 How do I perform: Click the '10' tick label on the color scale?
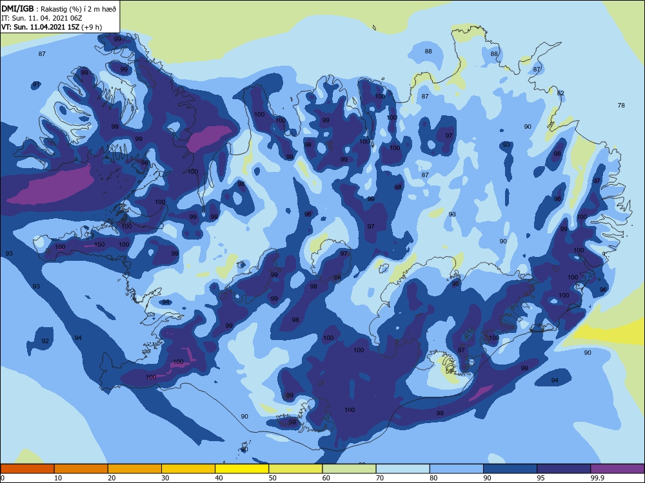pyautogui.click(x=58, y=478)
